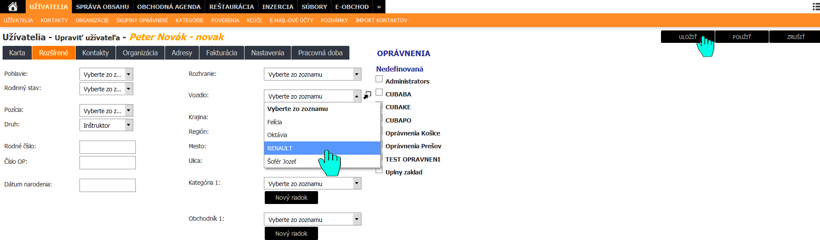Check the Administrators permission checkbox
This screenshot has height=240, width=820.
pyautogui.click(x=379, y=79)
